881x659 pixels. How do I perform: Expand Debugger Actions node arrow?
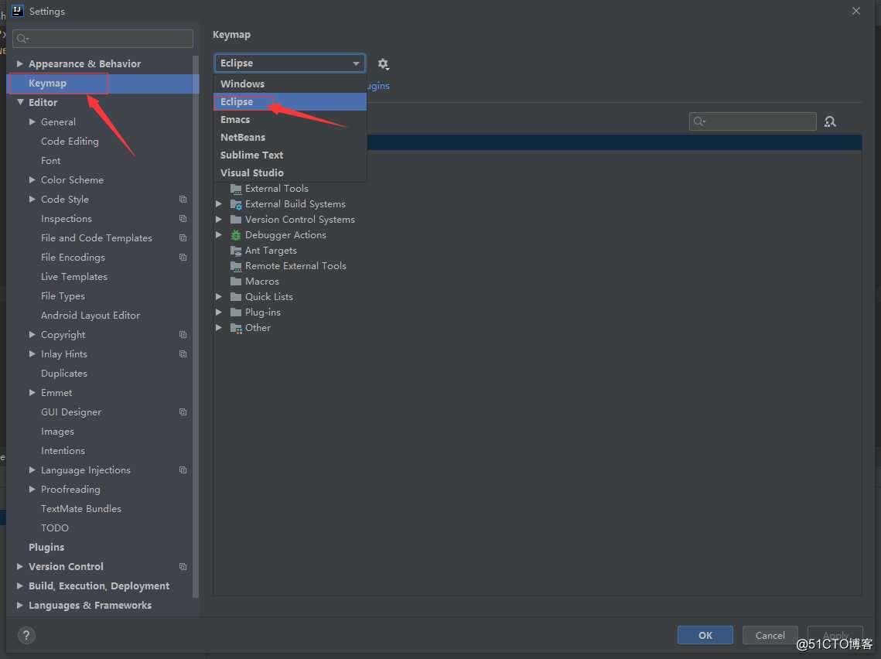coord(219,235)
